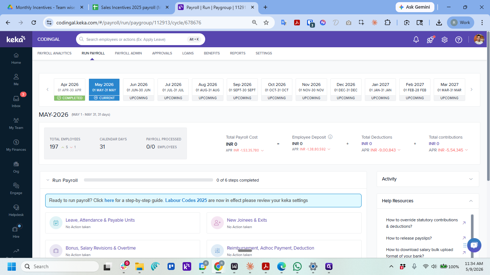Open user profile avatar
490x275 pixels.
pyautogui.click(x=479, y=39)
